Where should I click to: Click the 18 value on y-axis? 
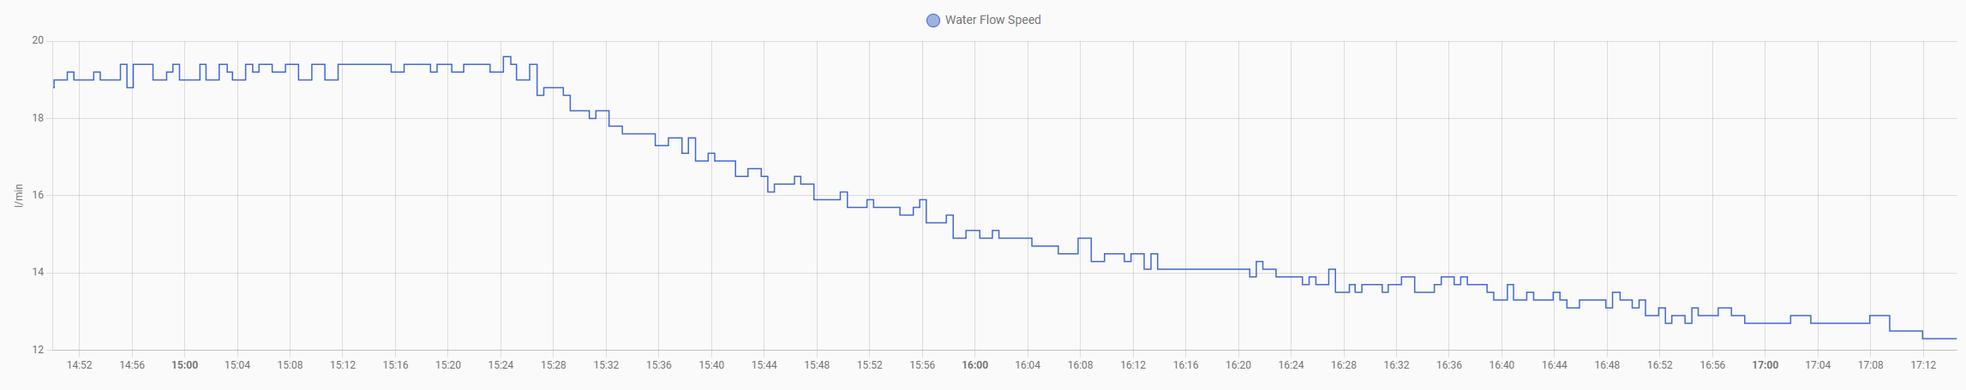click(x=38, y=118)
